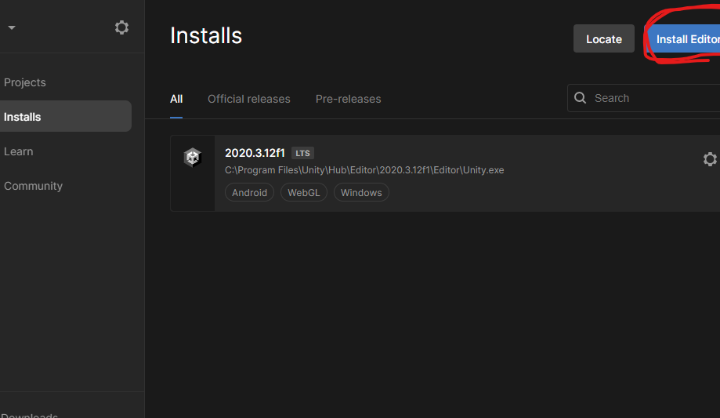
Task: Switch to Pre-releases tab
Action: [348, 99]
